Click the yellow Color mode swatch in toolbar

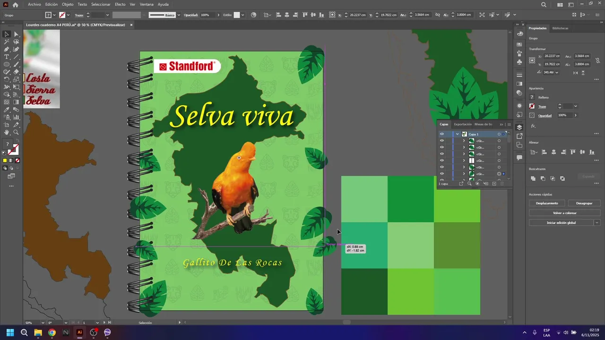5,161
